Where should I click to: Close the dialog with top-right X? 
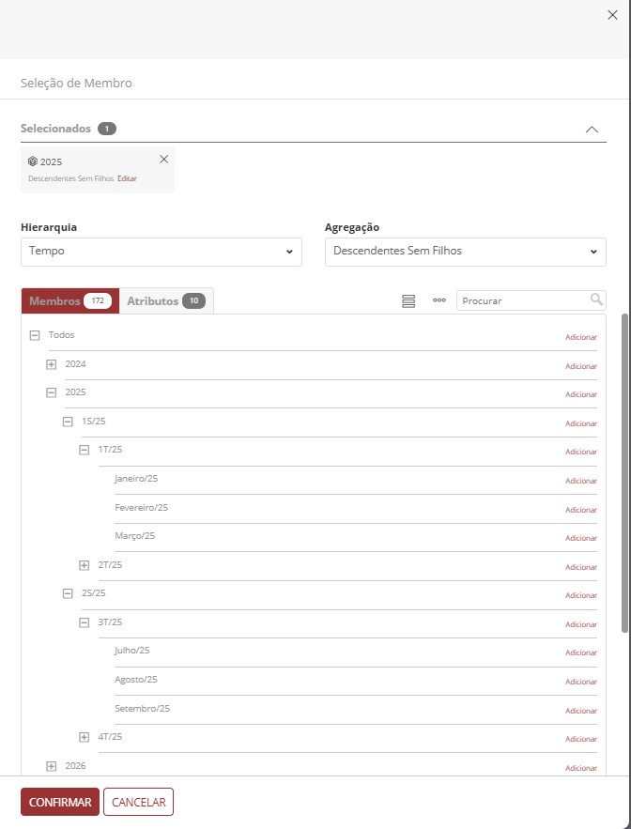(613, 14)
